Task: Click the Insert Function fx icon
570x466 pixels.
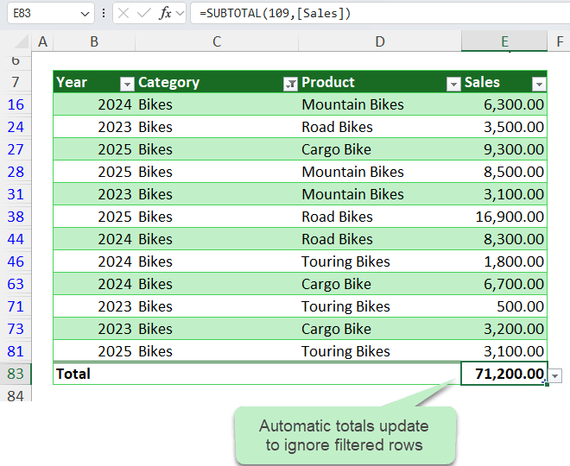Action: coord(166,13)
